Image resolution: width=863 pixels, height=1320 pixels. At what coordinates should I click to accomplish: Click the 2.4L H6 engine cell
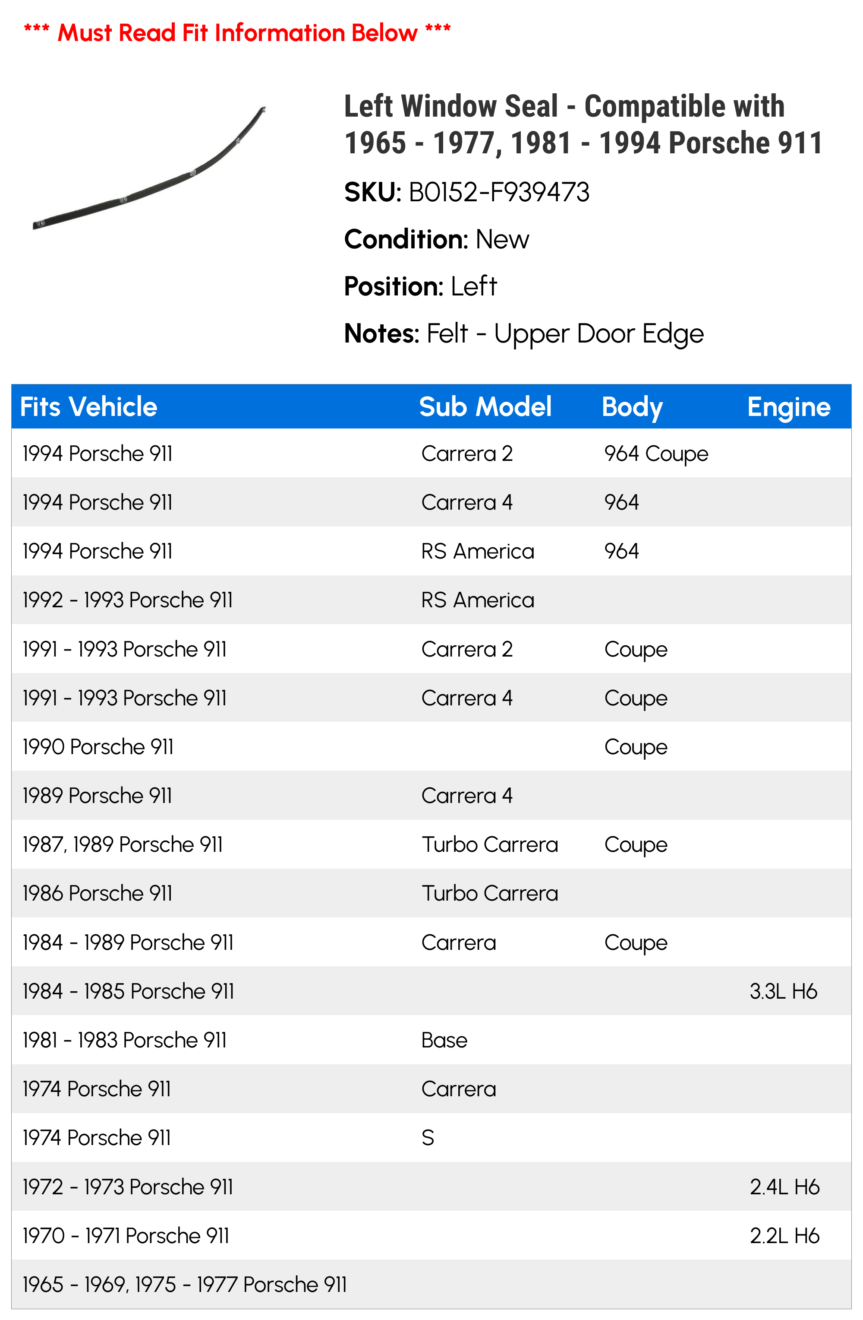(x=784, y=1187)
